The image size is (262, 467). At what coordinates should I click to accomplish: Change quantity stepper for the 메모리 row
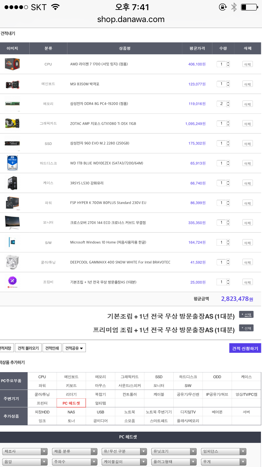point(228,104)
